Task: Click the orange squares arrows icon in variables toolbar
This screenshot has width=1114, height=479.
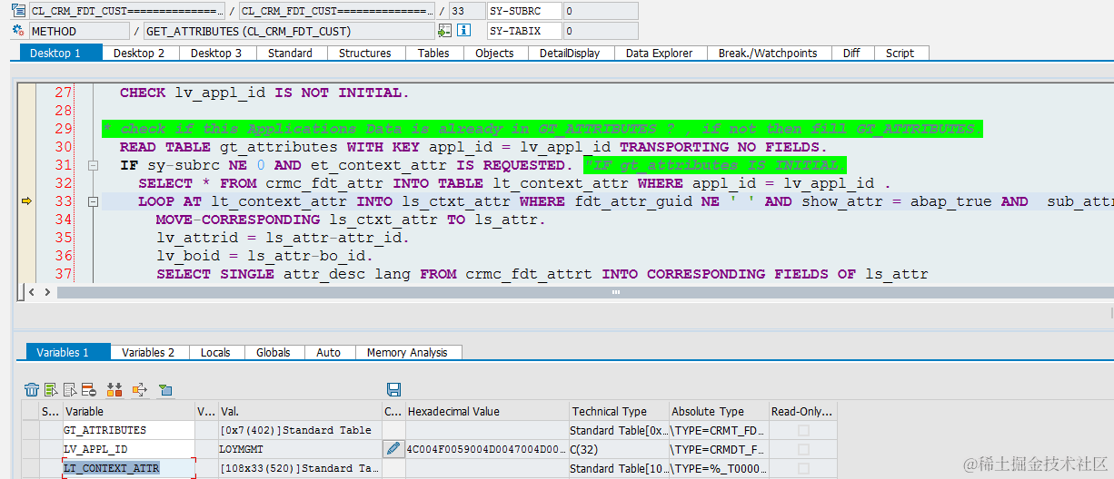Action: click(x=114, y=390)
